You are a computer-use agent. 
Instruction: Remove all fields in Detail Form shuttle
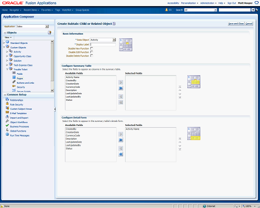121,154
